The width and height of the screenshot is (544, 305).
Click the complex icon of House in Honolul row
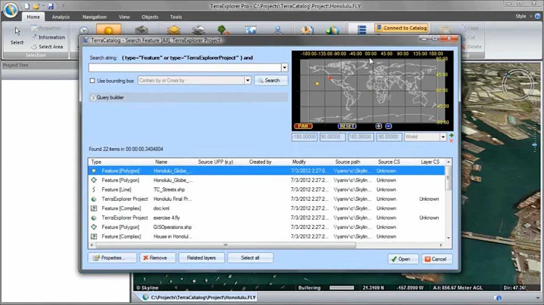pyautogui.click(x=94, y=236)
